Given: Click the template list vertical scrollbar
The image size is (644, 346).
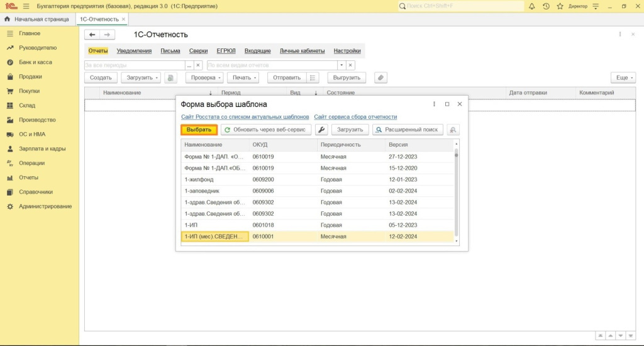Looking at the screenshot, I should coord(457,189).
